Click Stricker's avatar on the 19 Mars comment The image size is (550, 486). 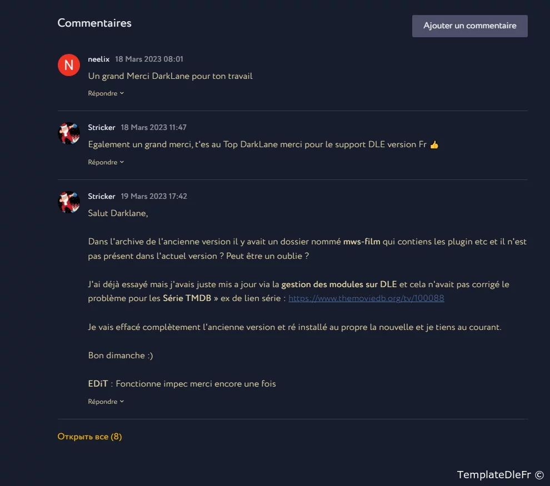point(69,202)
